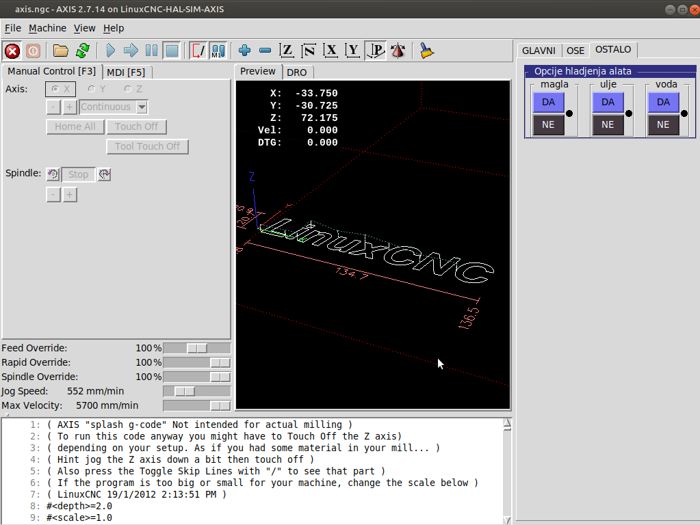The width and height of the screenshot is (700, 525).
Task: Toggle machine power button
Action: [x=33, y=51]
